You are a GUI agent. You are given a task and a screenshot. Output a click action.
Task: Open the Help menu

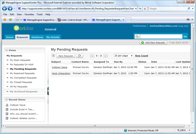[x=48, y=14]
